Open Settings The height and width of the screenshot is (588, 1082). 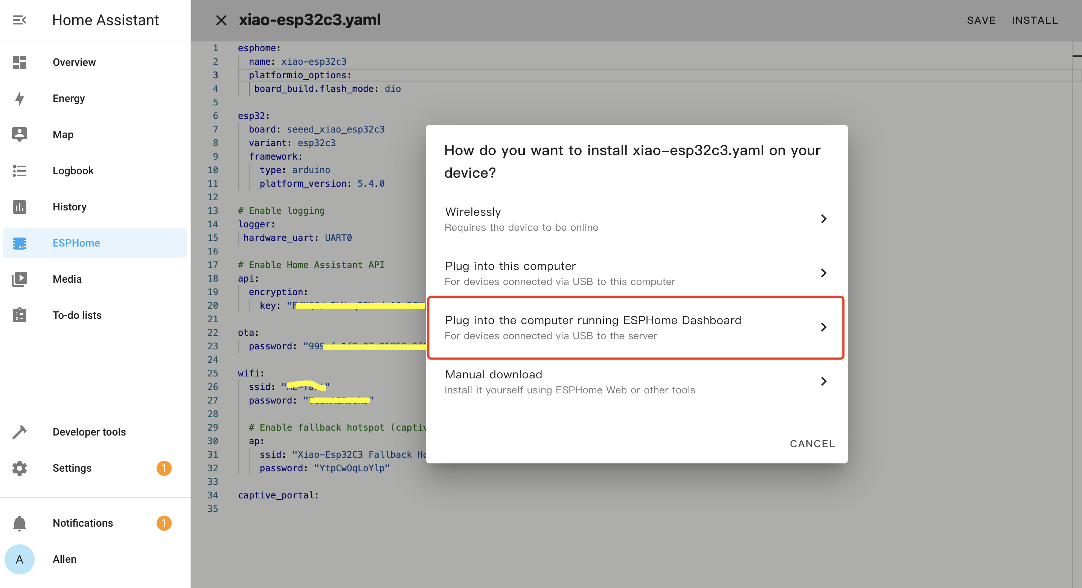(95, 468)
